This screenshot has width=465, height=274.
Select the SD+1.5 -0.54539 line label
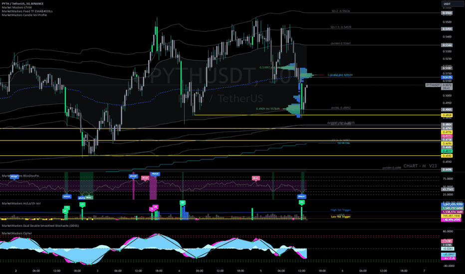tap(341, 27)
